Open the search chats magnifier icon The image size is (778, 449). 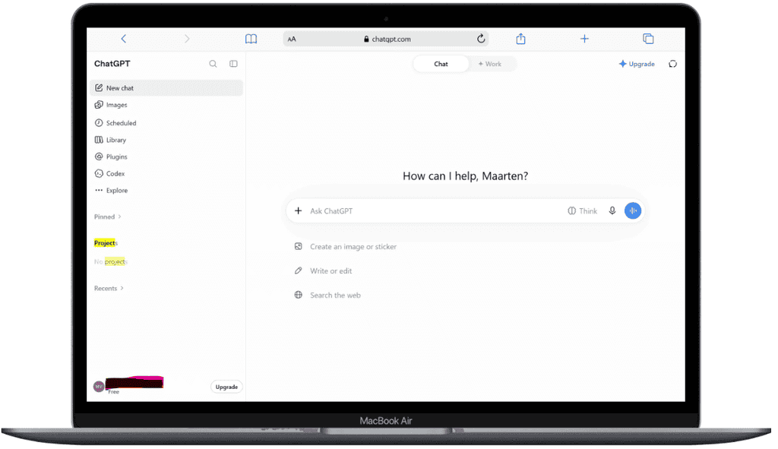pos(213,64)
